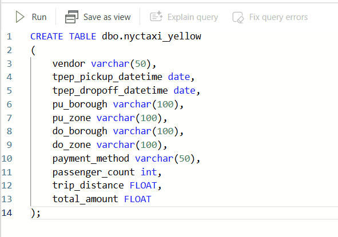Screen dimensions: 338x237
Task: Click the Explain query sparkle icon
Action: coord(156,17)
